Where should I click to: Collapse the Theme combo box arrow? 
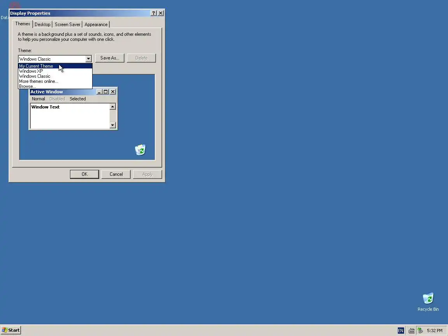(88, 59)
